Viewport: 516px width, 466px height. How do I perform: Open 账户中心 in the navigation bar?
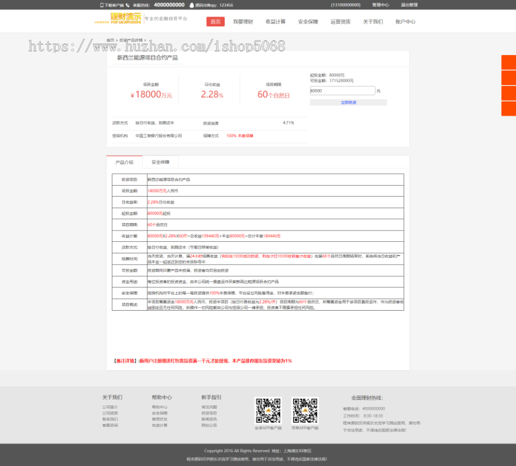405,22
